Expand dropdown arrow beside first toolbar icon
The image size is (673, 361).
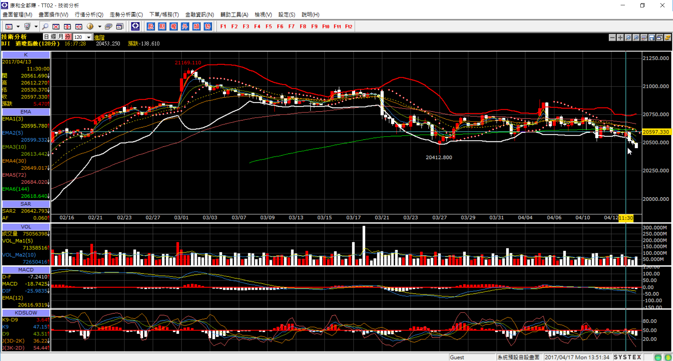[x=18, y=27]
